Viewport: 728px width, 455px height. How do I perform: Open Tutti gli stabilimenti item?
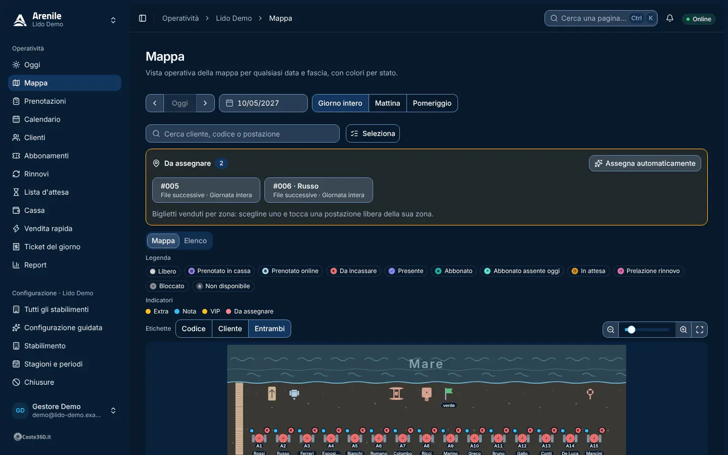(x=65, y=309)
